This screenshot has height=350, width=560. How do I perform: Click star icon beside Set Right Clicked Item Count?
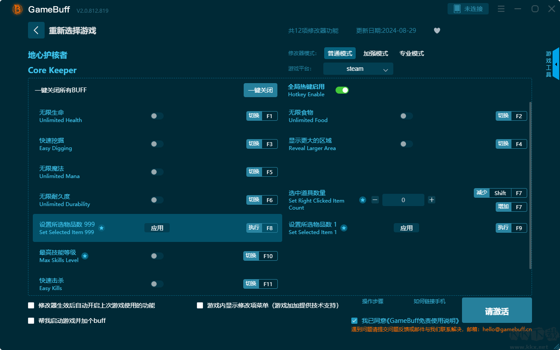click(363, 200)
